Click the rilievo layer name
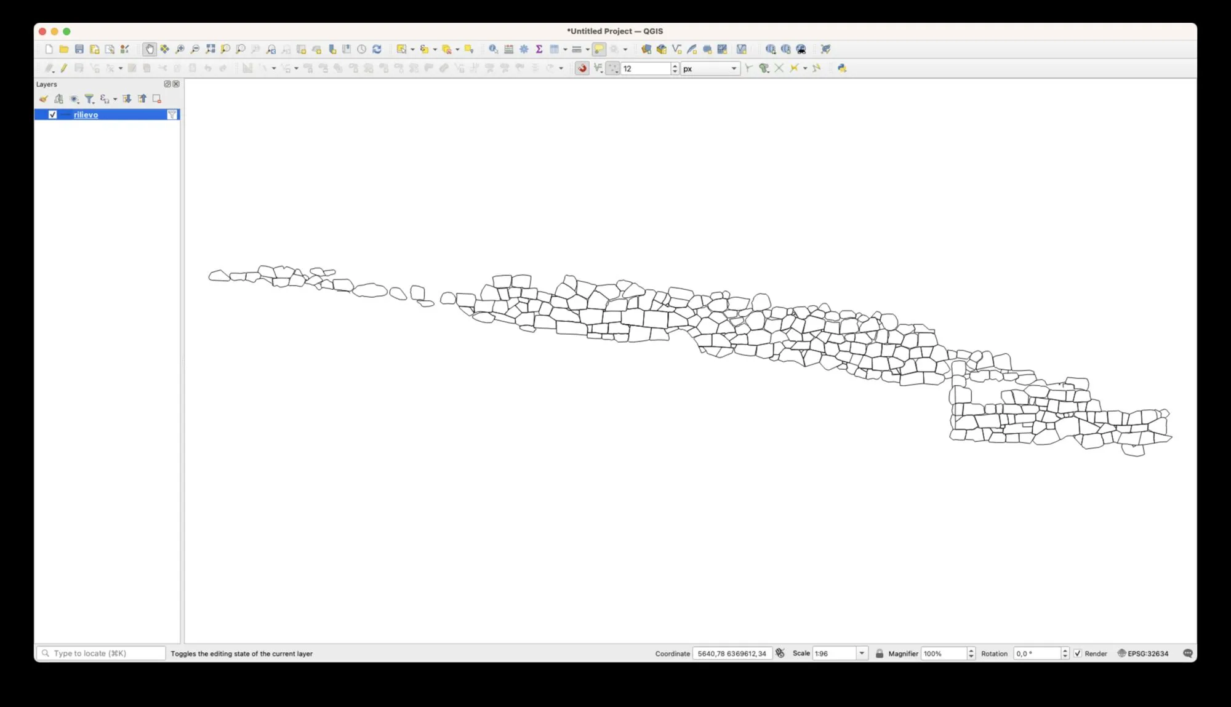1231x707 pixels. pos(85,114)
